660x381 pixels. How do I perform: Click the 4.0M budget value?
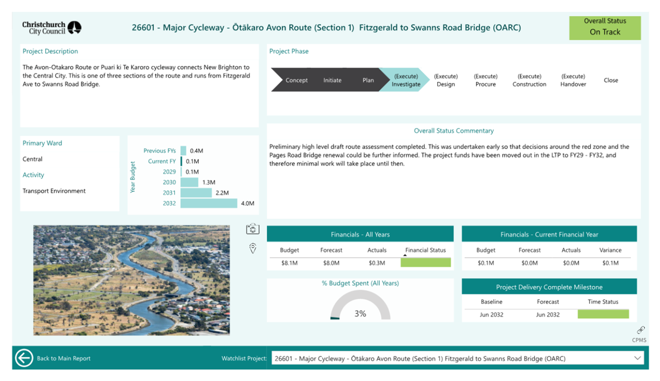point(248,203)
